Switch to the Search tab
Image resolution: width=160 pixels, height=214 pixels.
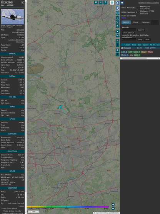click(126, 22)
